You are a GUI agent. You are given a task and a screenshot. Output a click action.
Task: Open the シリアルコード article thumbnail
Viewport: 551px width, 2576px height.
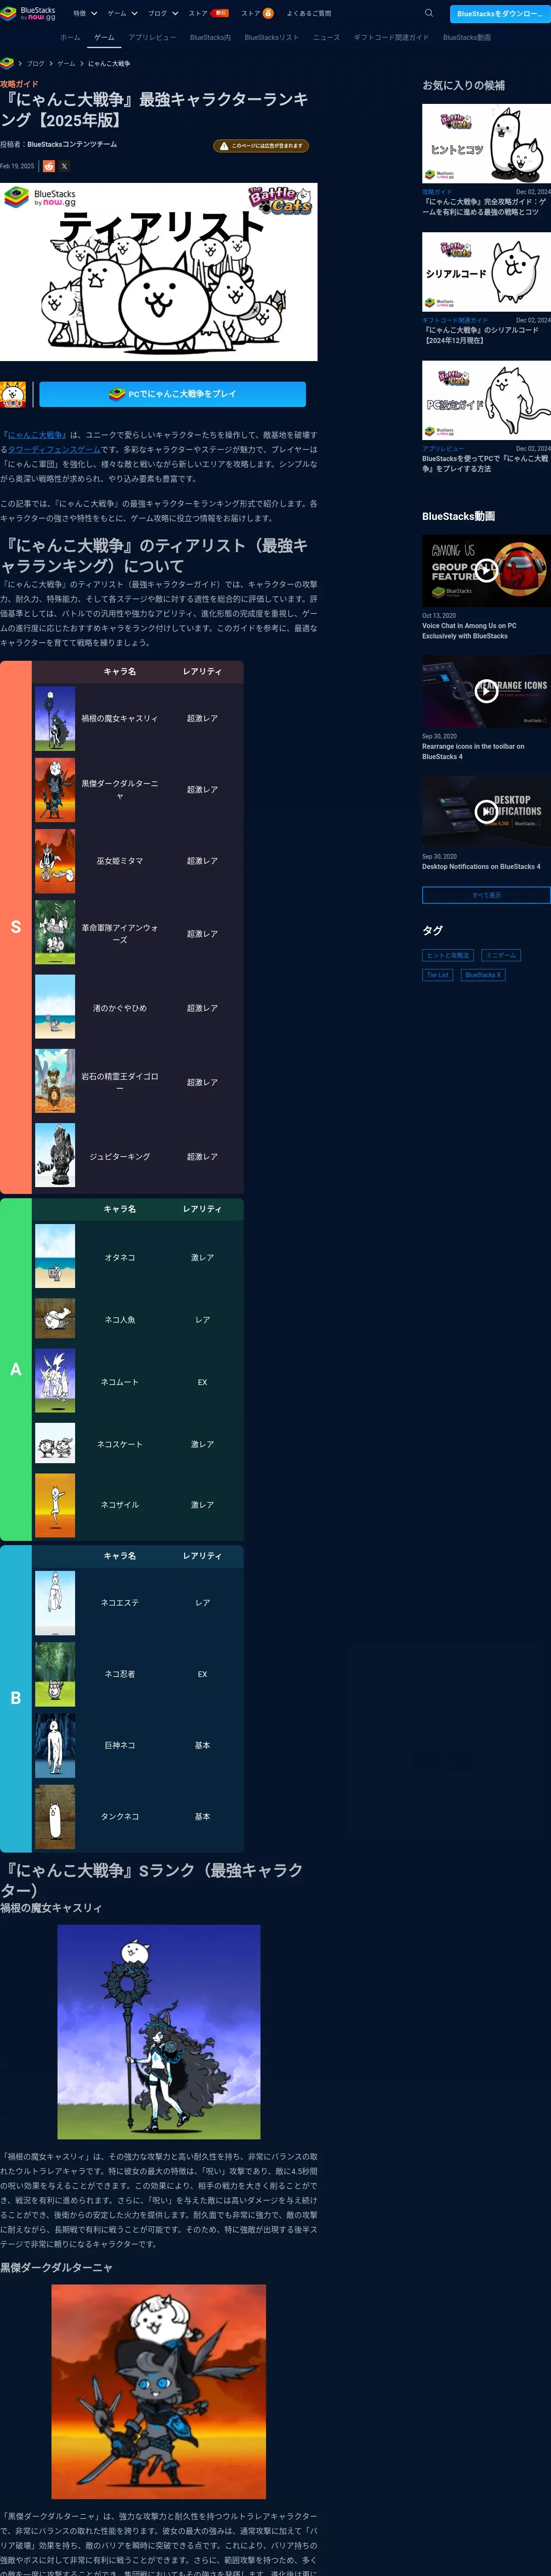486,272
